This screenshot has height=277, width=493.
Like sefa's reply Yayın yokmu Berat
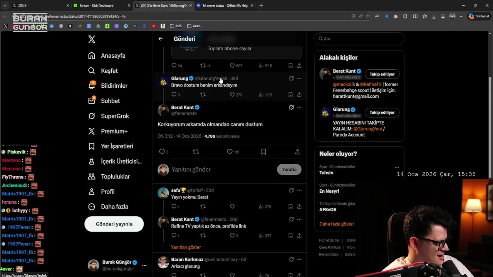coord(232,207)
